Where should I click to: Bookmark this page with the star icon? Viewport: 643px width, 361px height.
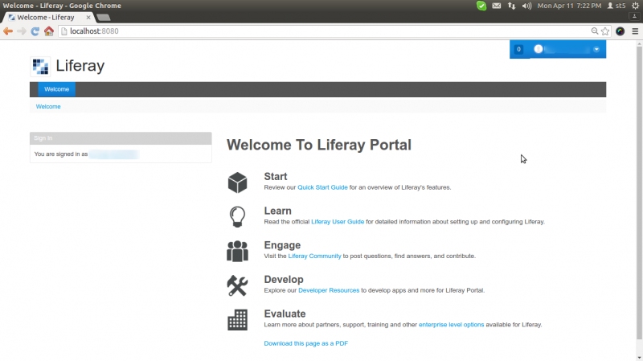point(605,31)
